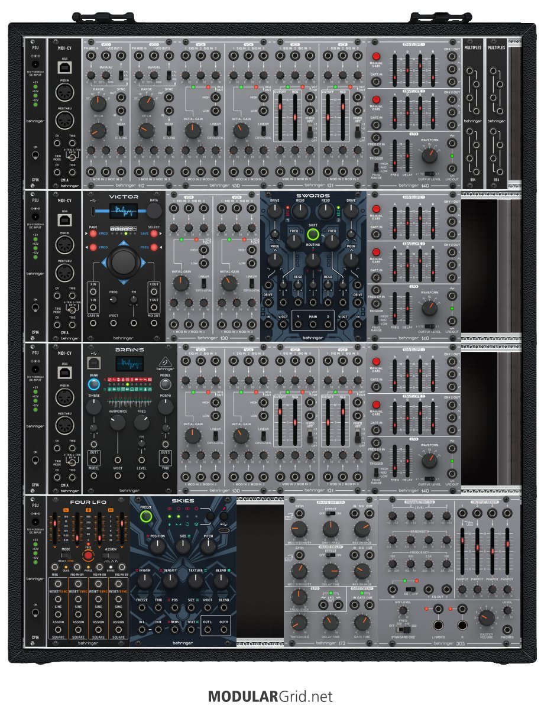This screenshot has width=541, height=709.
Task: Select the Swords MAIN output jack
Action: pyautogui.click(x=313, y=325)
